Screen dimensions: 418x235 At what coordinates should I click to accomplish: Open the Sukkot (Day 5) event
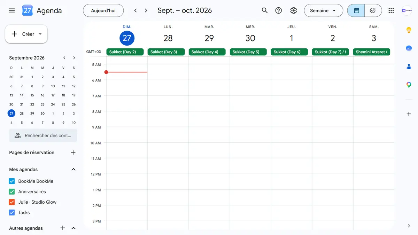(x=248, y=52)
